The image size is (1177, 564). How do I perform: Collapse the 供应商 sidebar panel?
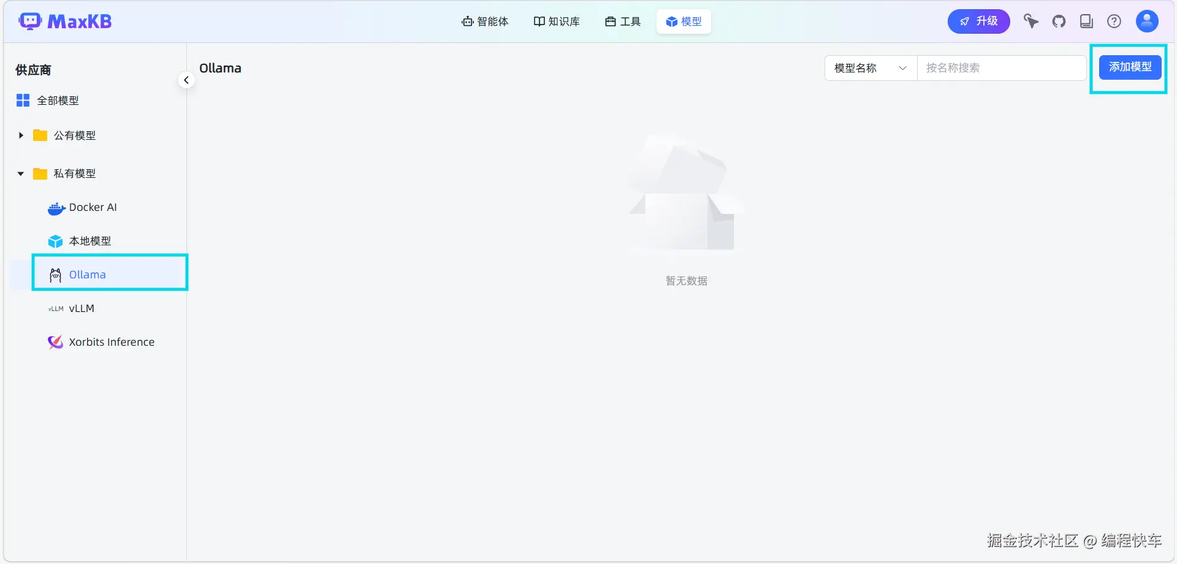tap(186, 80)
